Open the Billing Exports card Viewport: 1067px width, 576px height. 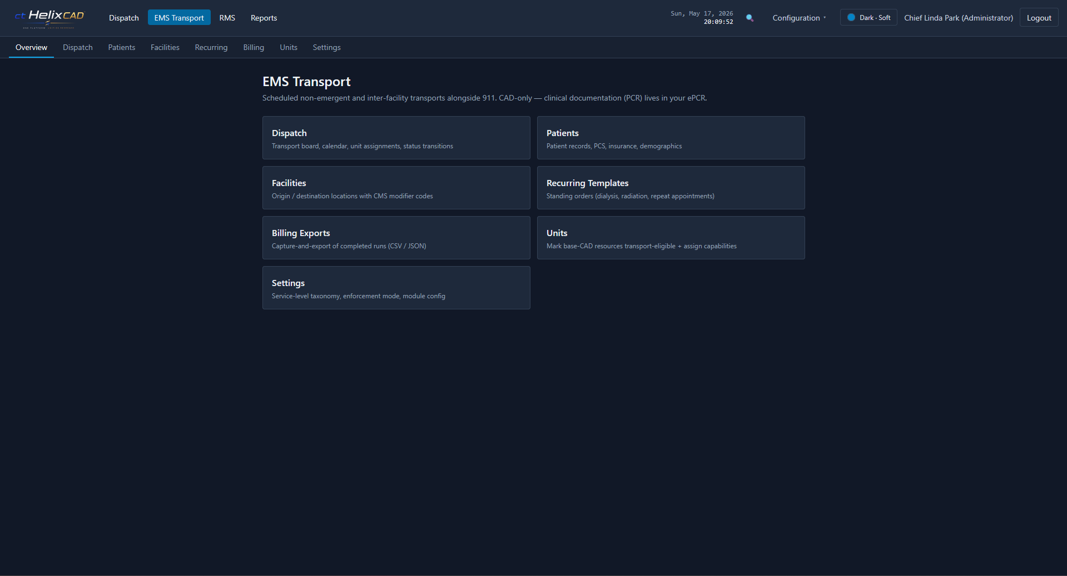click(396, 238)
